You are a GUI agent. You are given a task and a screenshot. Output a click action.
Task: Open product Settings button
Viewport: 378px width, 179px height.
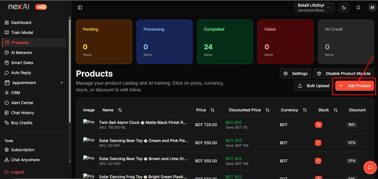[295, 73]
